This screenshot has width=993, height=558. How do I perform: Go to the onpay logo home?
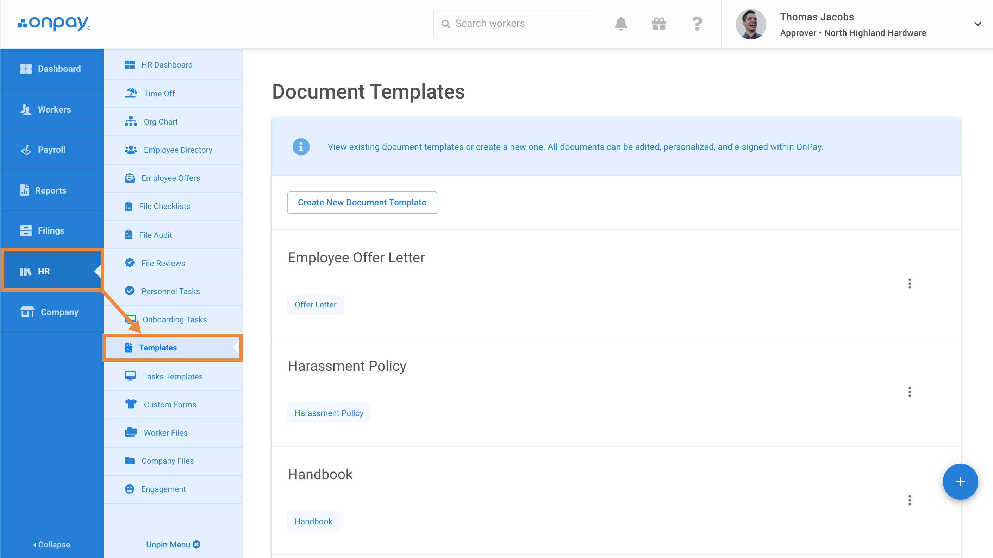(54, 23)
